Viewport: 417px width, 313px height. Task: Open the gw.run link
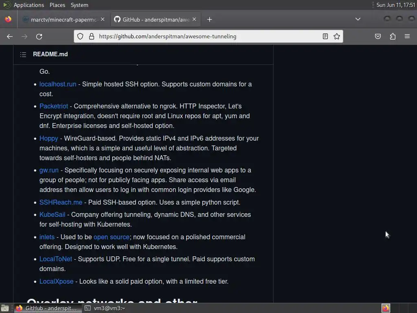(49, 170)
